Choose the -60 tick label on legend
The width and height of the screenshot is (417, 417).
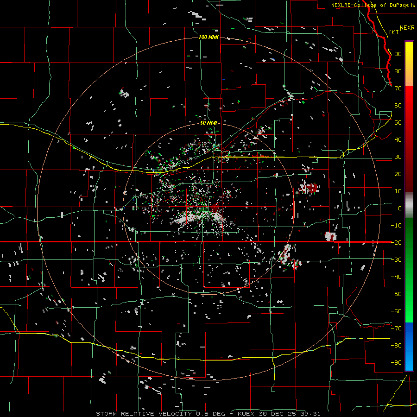[x=396, y=311]
